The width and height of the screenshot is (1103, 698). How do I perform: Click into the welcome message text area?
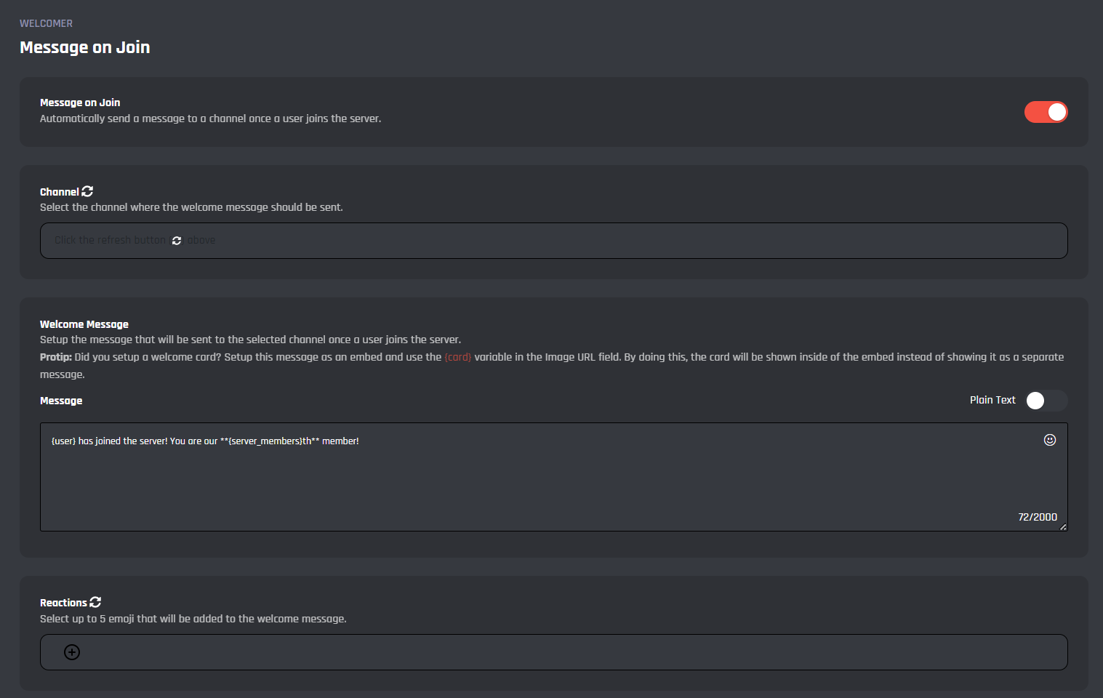coord(538,480)
